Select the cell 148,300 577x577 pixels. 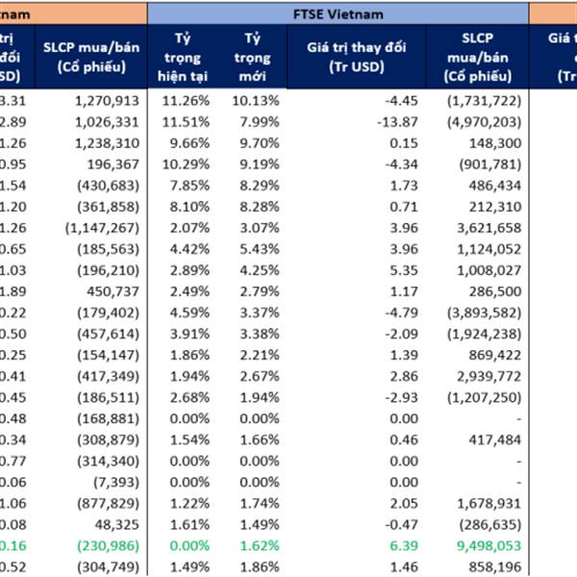[495, 143]
